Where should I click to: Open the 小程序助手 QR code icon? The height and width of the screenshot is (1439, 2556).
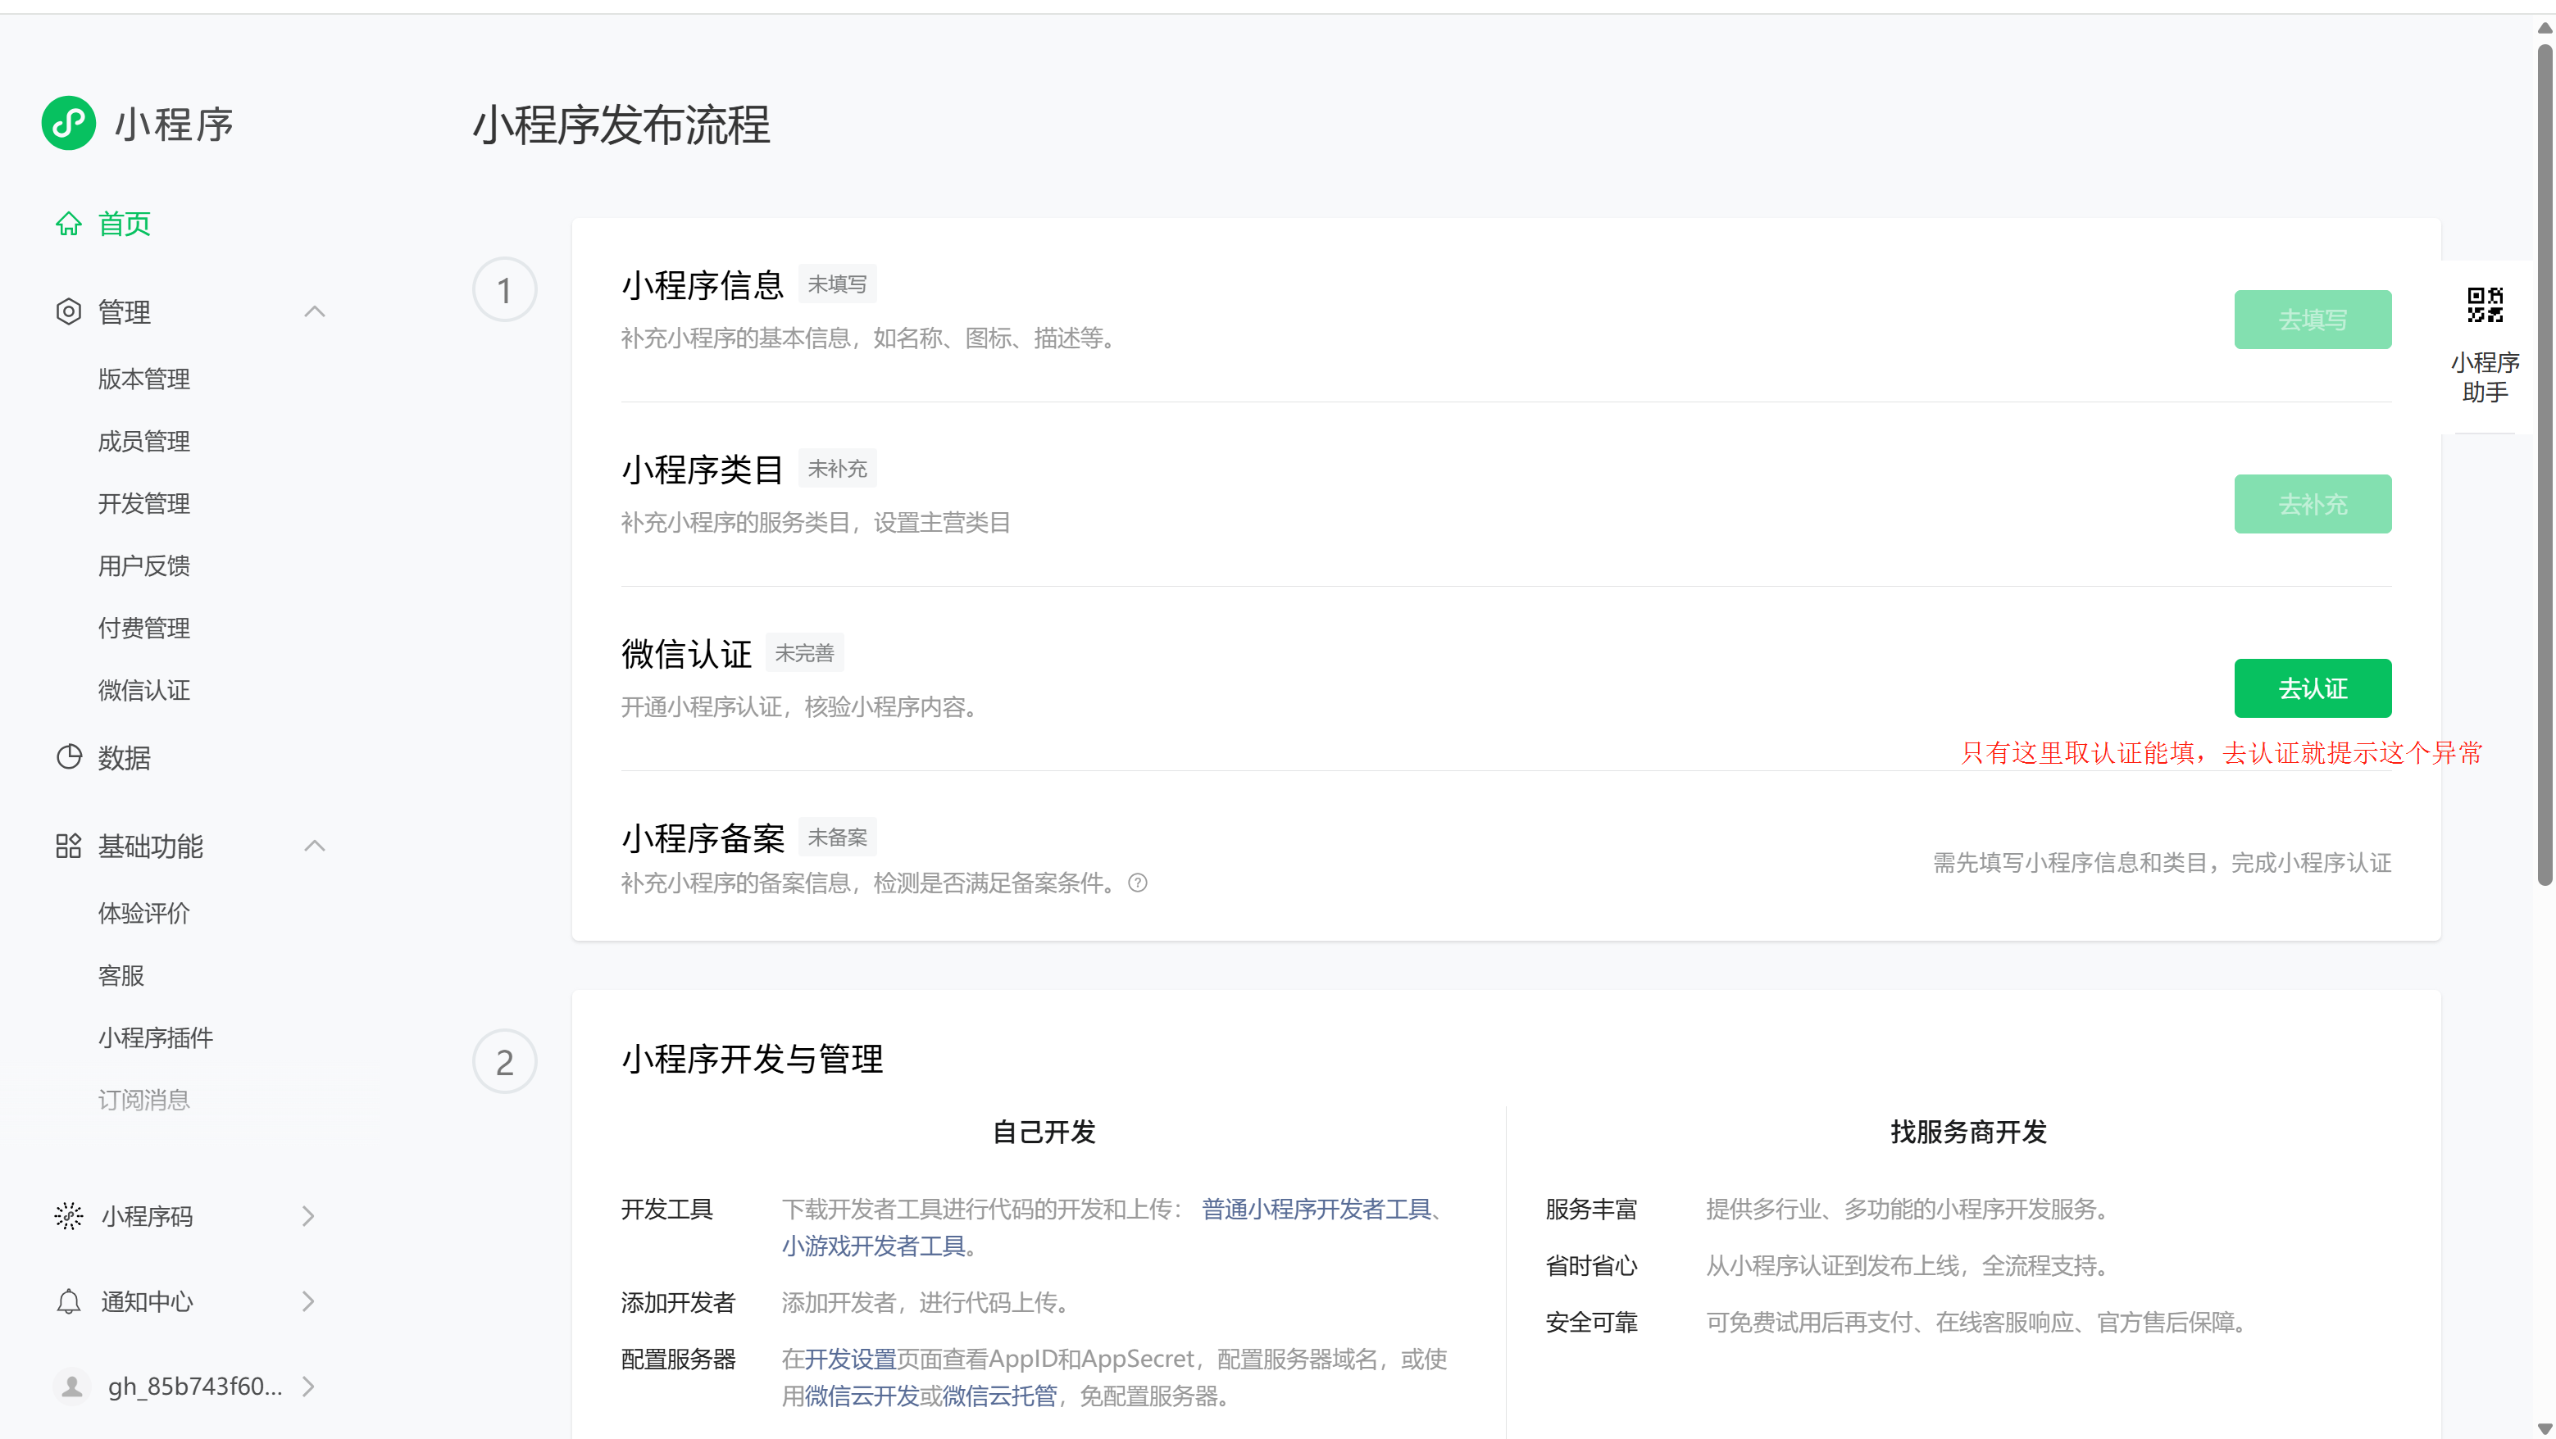[x=2485, y=306]
